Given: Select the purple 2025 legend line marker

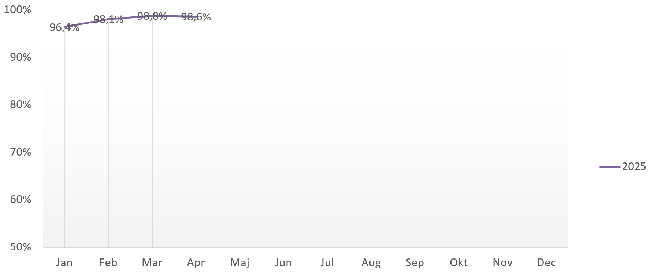Looking at the screenshot, I should pos(610,167).
